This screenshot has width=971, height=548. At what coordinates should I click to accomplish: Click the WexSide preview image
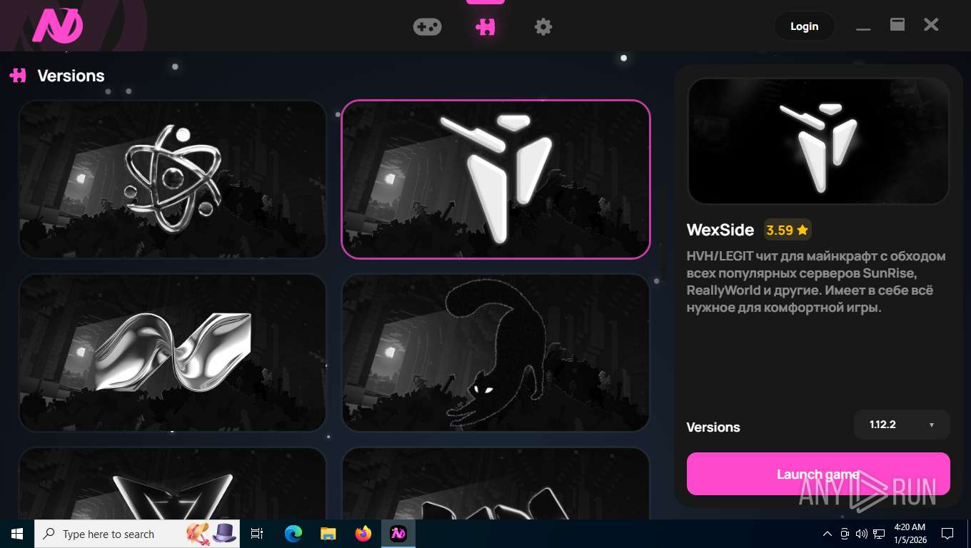click(818, 141)
